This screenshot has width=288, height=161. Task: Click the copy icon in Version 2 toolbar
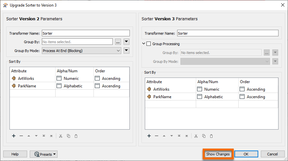click(68, 136)
